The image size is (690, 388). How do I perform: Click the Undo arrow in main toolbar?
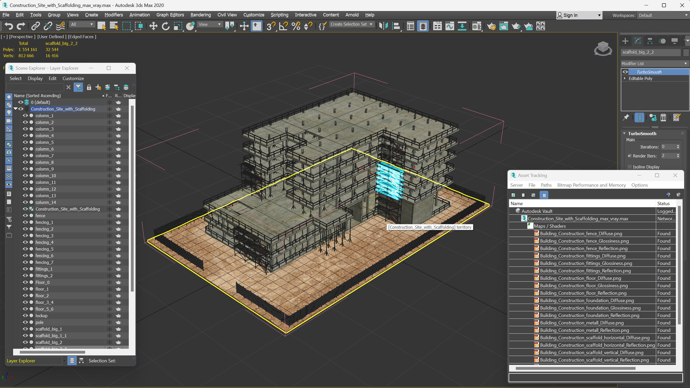pos(8,26)
